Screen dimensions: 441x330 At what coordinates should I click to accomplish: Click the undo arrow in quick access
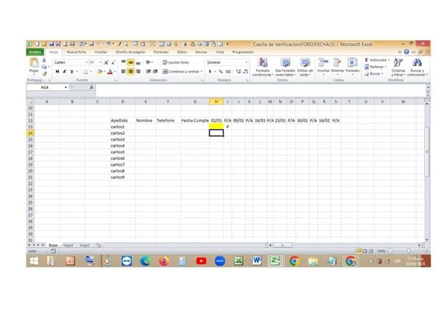click(x=109, y=44)
